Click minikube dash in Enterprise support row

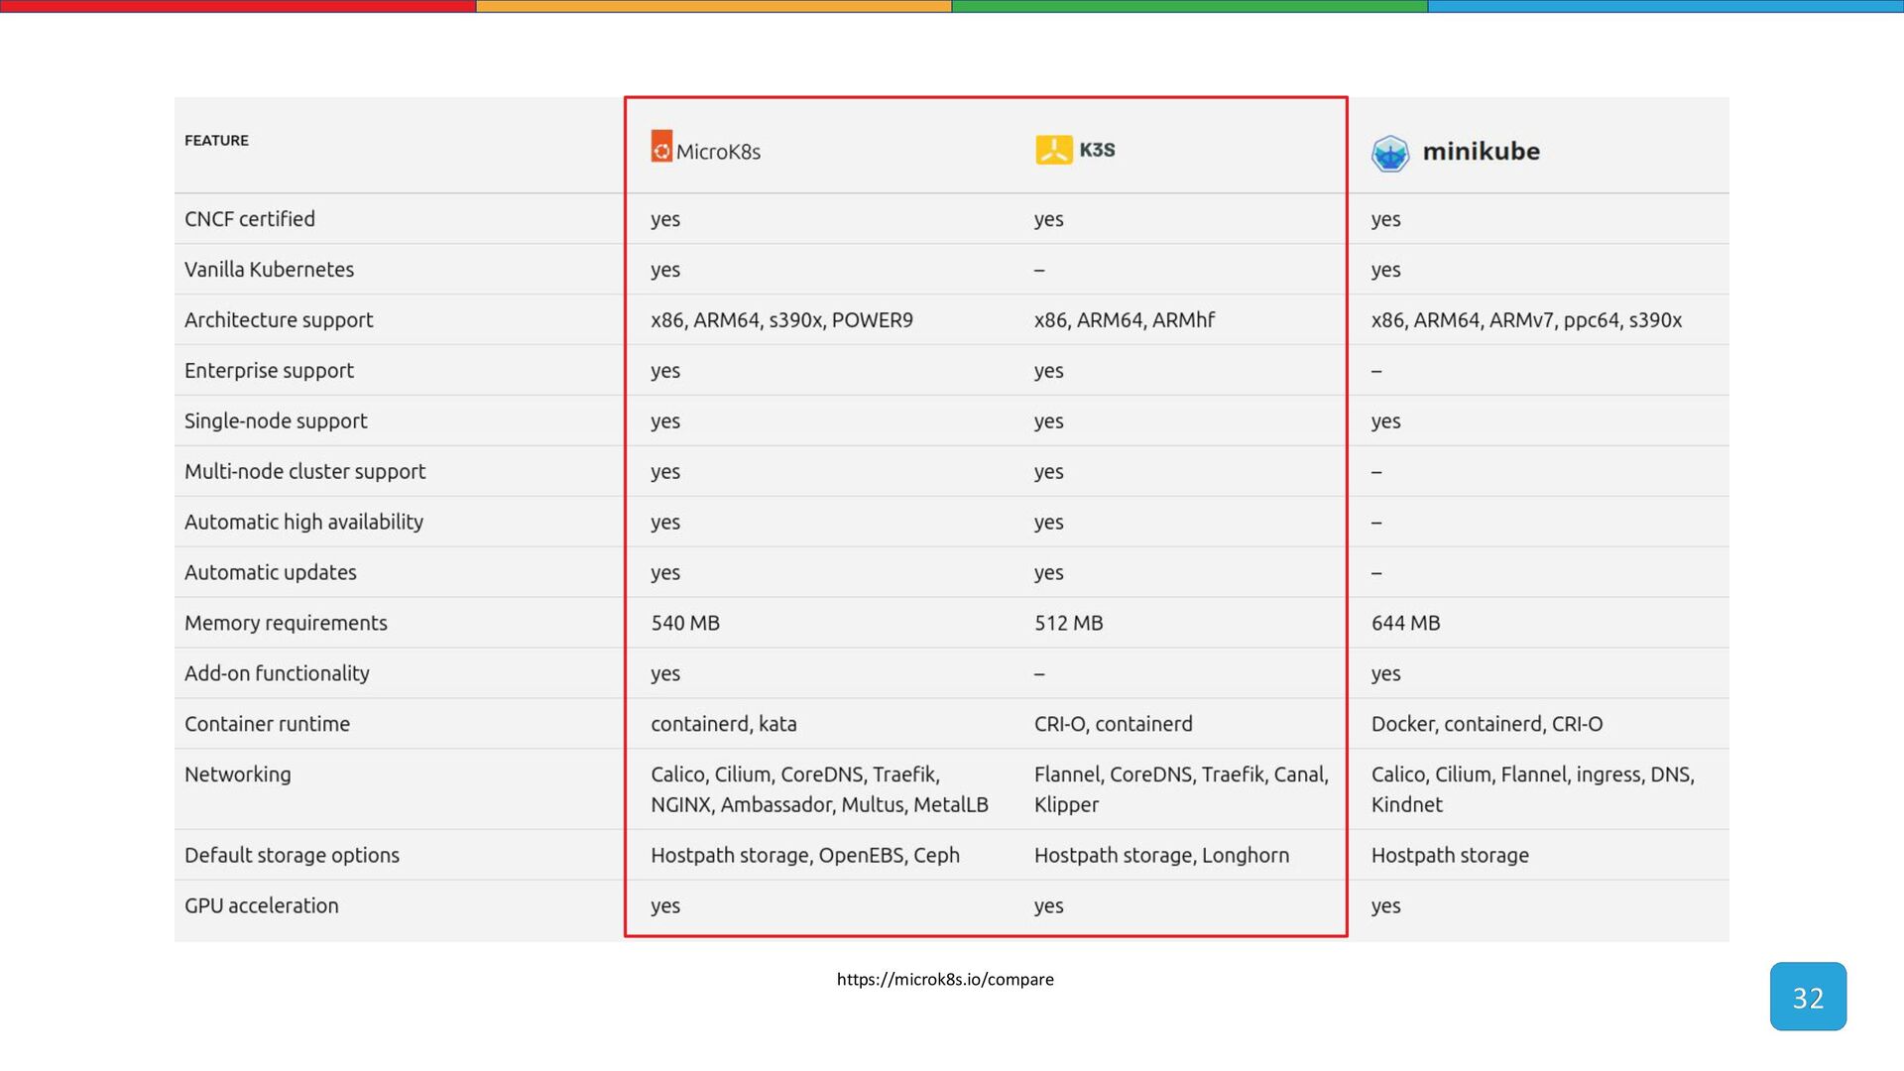tap(1376, 372)
